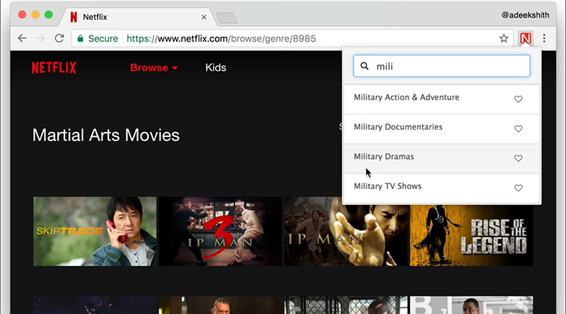Click the Netflix logo on the page

click(x=54, y=68)
